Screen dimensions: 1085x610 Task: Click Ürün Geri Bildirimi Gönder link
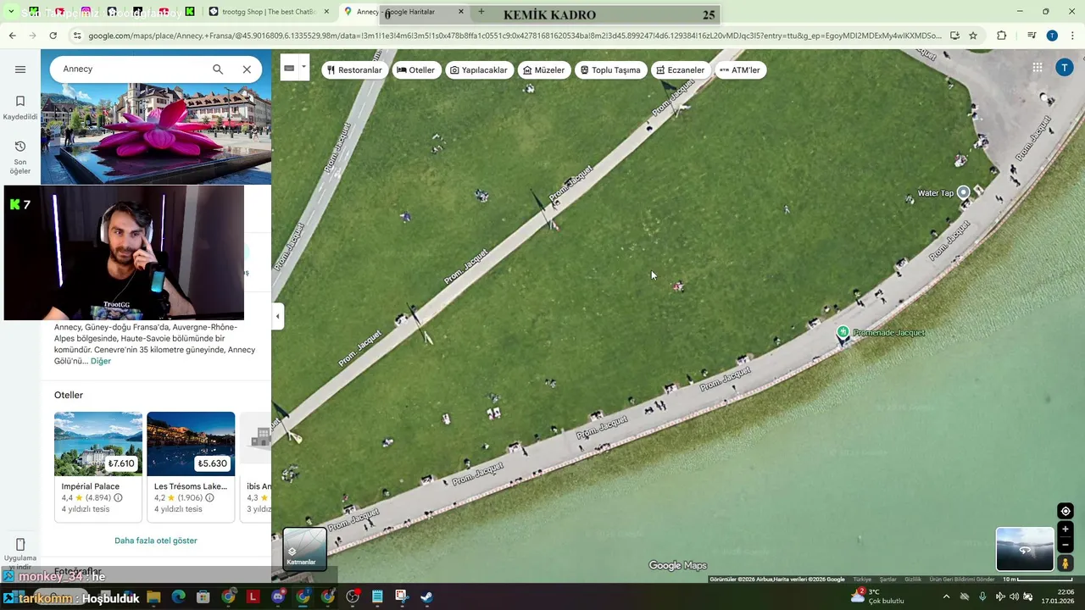(x=962, y=579)
